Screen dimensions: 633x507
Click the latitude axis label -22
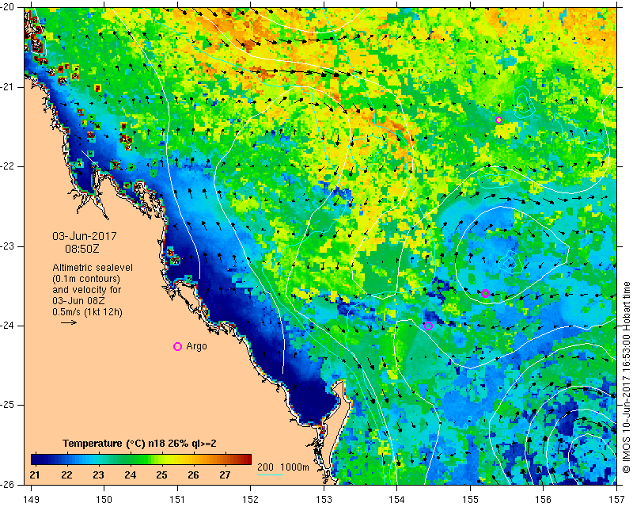[x=7, y=167]
